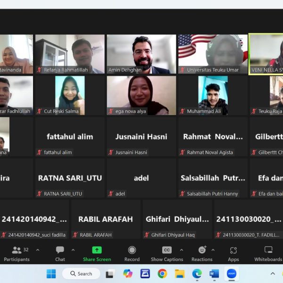Select Amin Dehghan's video tile

pyautogui.click(x=141, y=54)
